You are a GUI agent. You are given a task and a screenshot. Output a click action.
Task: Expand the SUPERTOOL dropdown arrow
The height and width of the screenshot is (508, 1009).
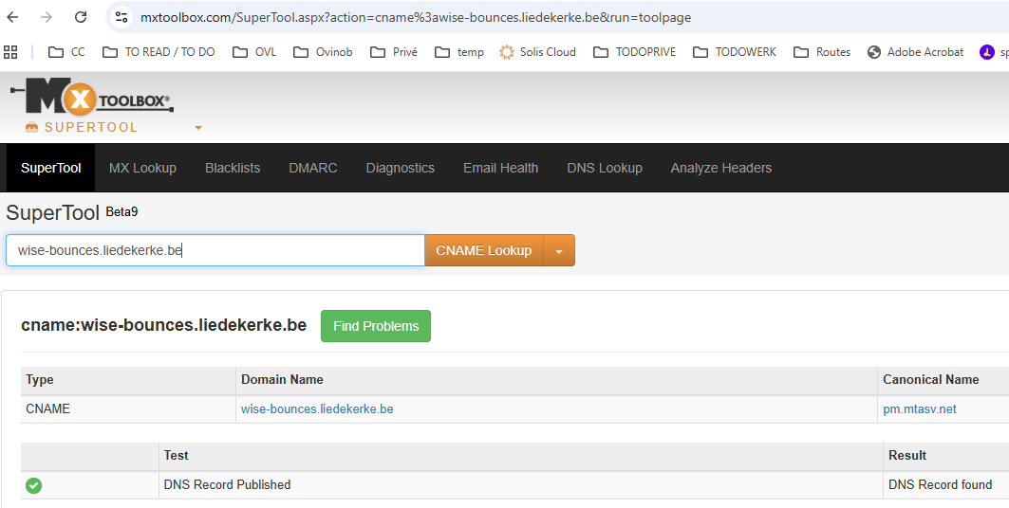tap(198, 128)
